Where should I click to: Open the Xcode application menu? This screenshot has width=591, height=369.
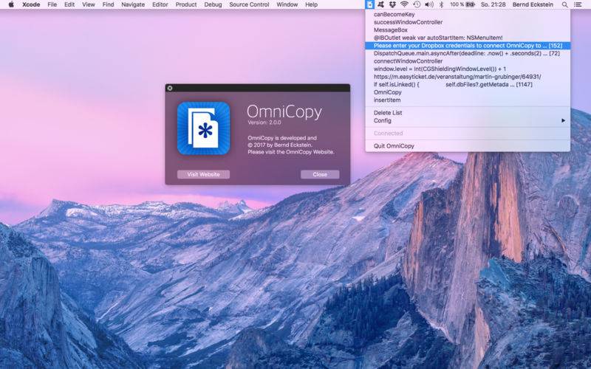(31, 4)
